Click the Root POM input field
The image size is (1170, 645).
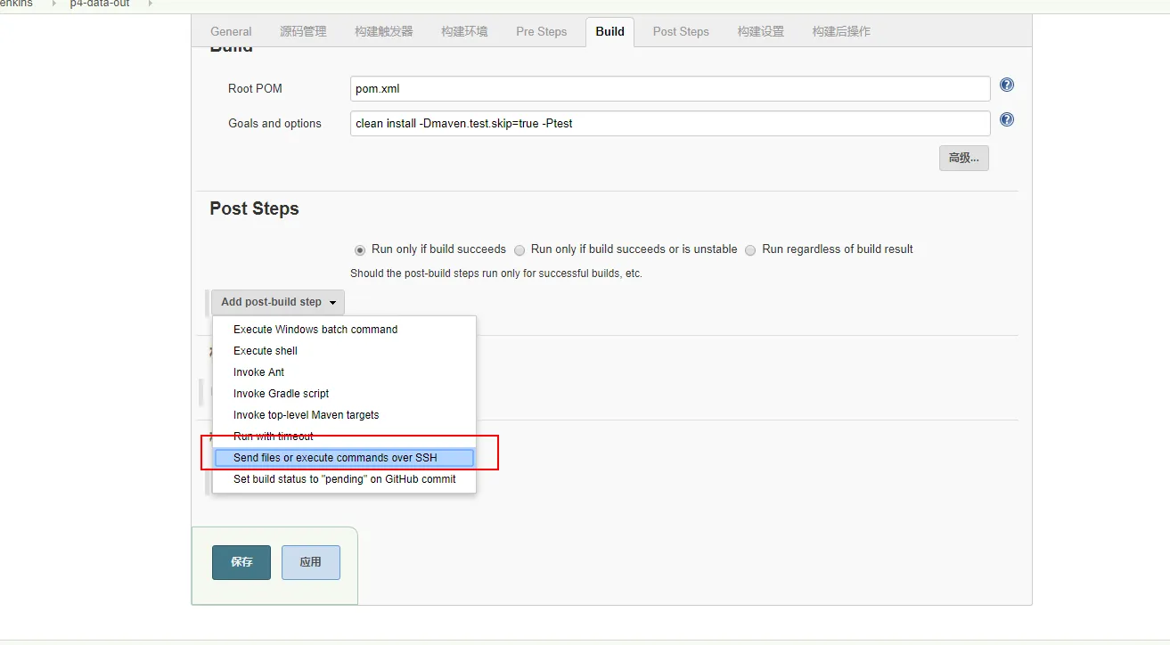pyautogui.click(x=670, y=89)
